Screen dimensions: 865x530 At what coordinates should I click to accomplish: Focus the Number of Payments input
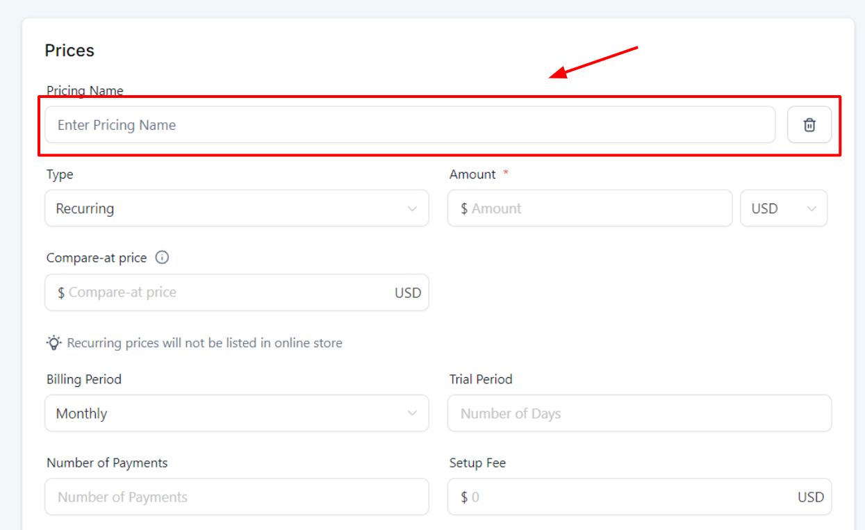pos(236,497)
